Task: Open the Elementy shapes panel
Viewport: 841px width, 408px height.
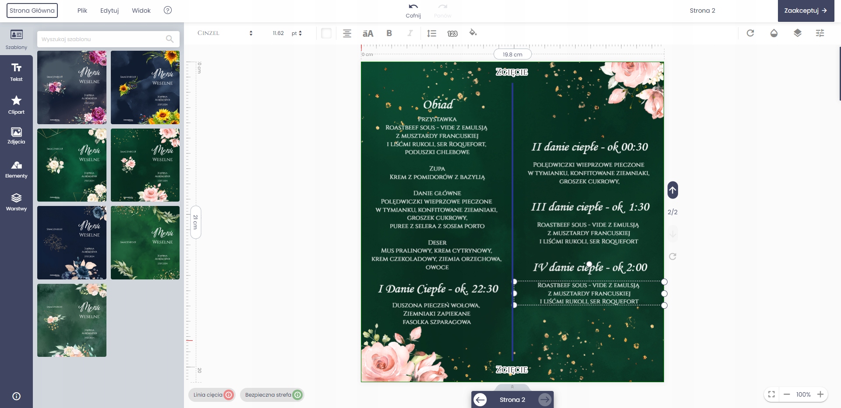Action: tap(16, 170)
